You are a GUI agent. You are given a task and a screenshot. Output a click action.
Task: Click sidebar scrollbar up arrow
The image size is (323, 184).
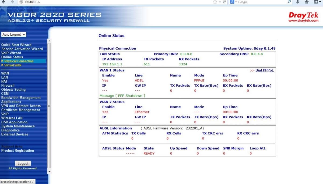pyautogui.click(x=49, y=41)
